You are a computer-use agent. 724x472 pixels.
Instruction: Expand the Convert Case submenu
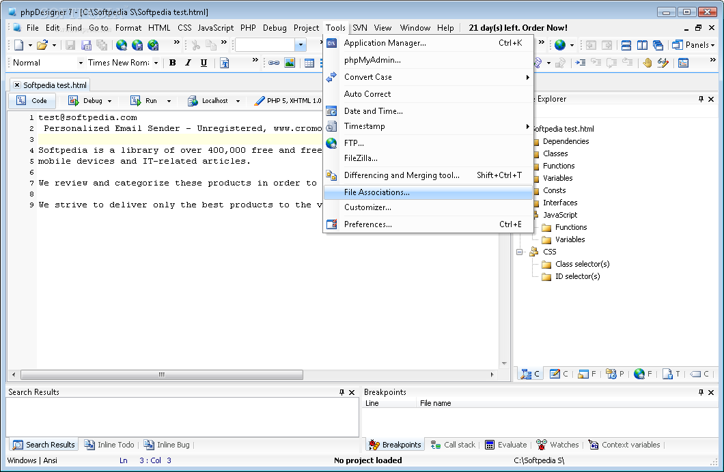click(528, 77)
